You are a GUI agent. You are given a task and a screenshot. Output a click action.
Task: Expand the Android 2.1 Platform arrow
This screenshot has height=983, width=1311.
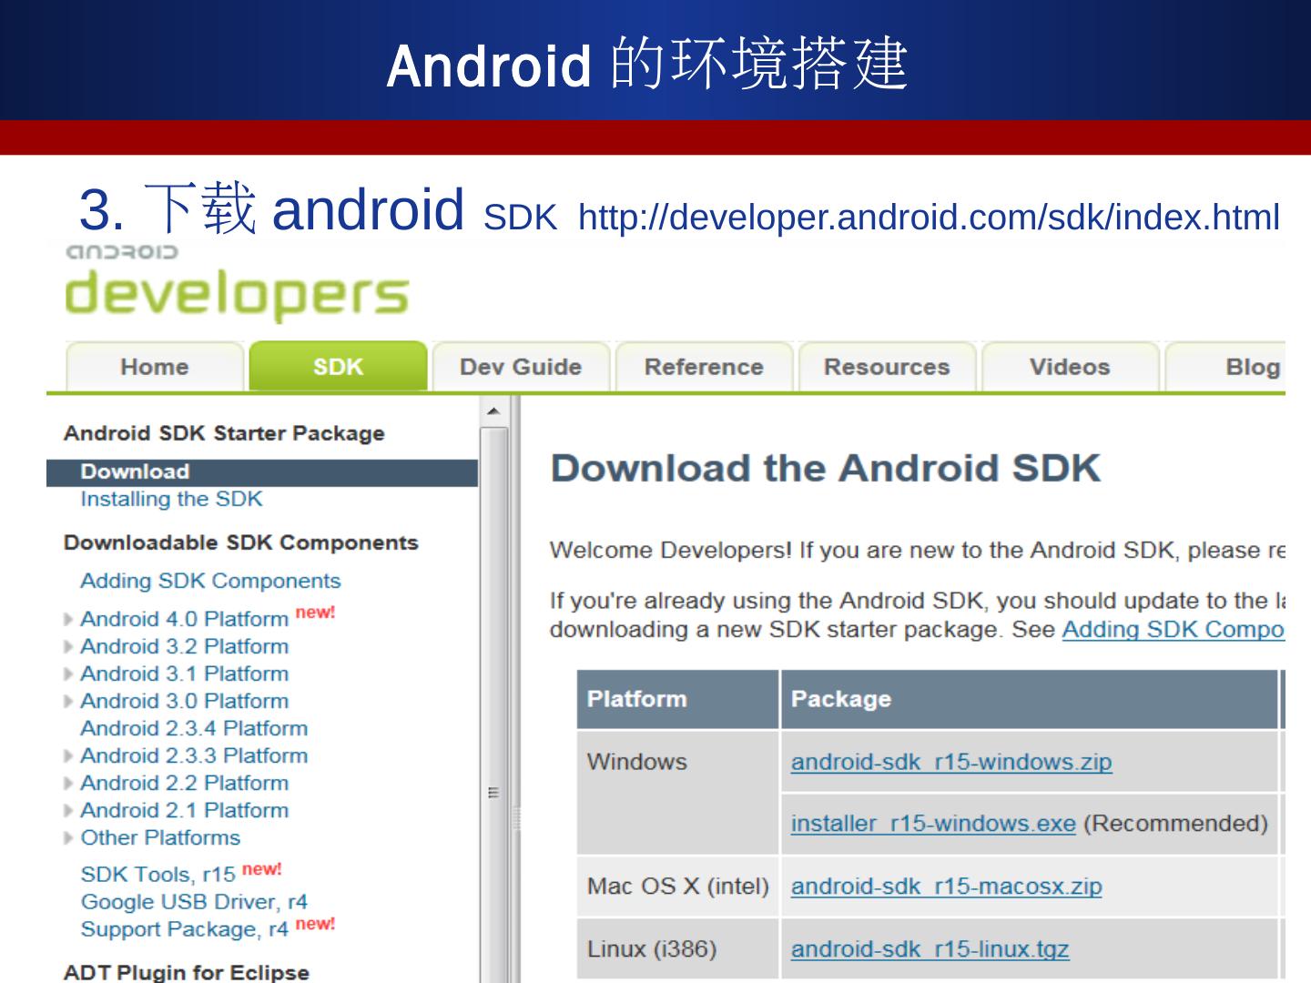(x=69, y=811)
